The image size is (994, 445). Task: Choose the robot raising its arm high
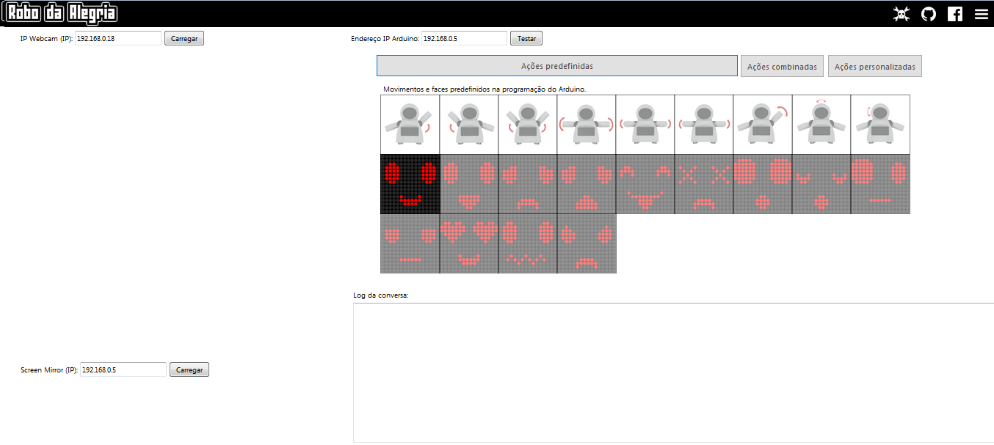click(763, 124)
